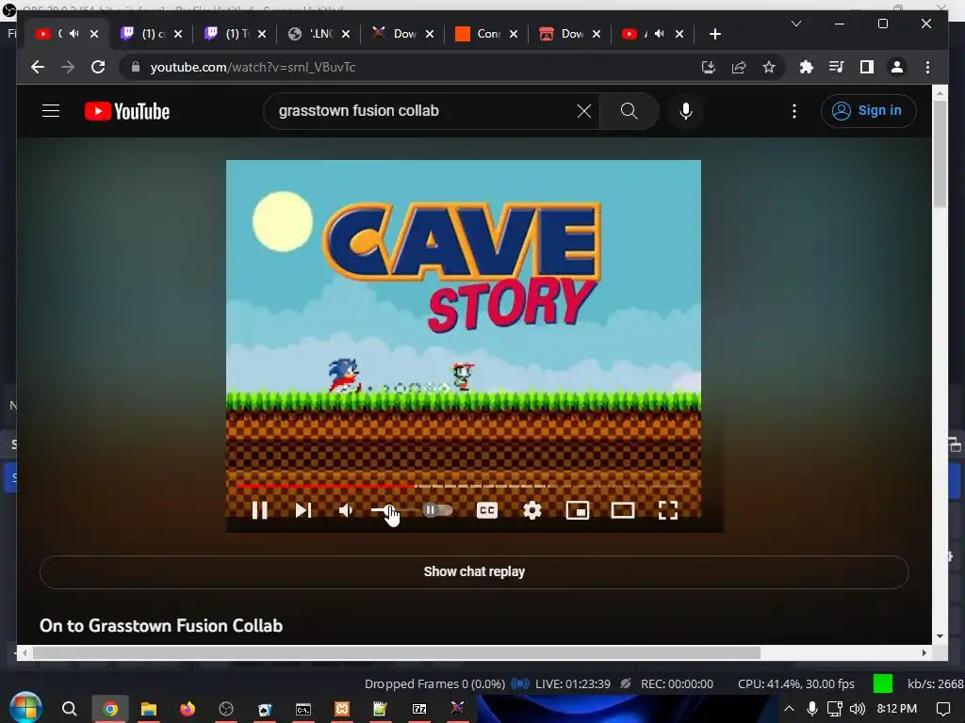Viewport: 965px width, 723px height.
Task: Go back with the browser back arrow
Action: (38, 67)
